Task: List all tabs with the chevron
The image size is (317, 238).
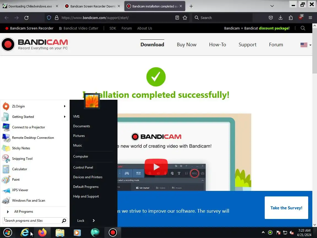Action: (x=272, y=6)
